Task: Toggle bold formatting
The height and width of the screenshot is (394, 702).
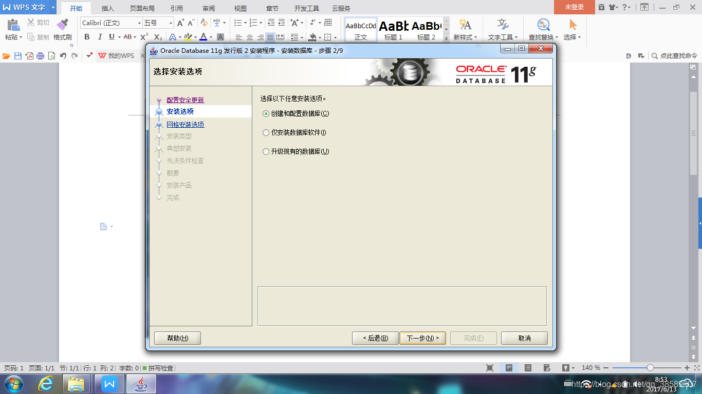Action: point(87,37)
